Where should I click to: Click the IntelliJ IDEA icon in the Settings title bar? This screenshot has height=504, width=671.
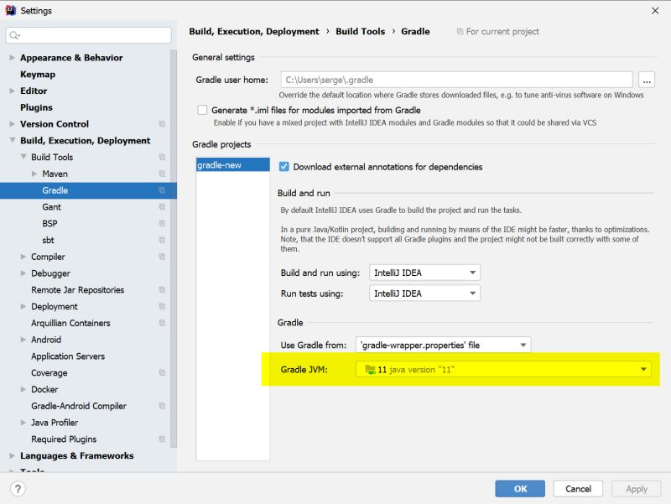[x=11, y=11]
